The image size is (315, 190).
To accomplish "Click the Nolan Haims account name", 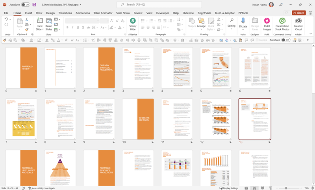I will 259,5.
